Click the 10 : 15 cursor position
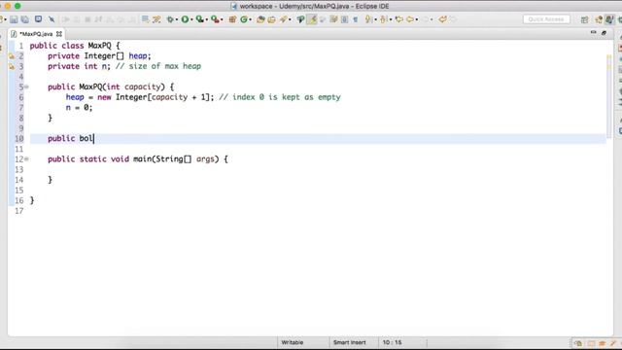 click(x=392, y=342)
